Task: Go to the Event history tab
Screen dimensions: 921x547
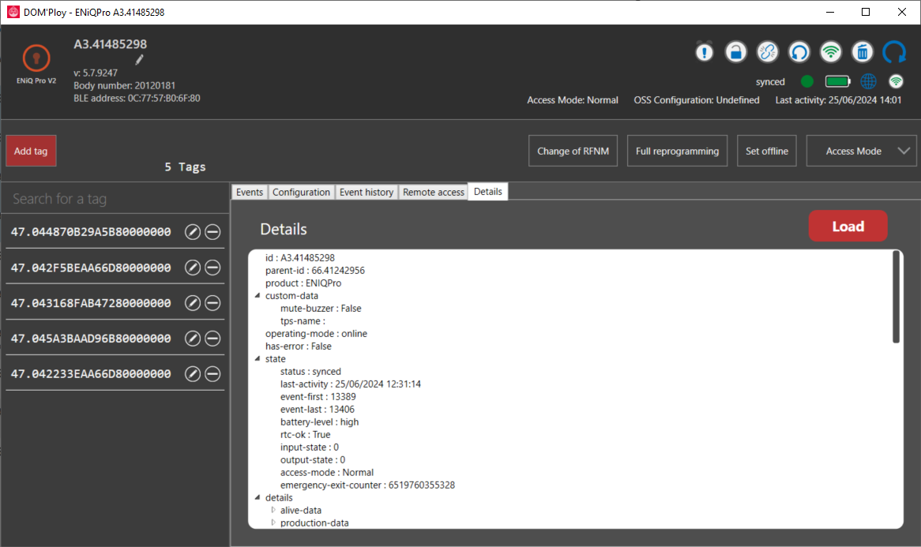Action: (x=367, y=192)
